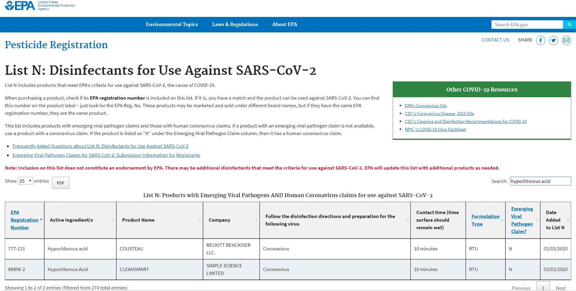Image resolution: width=576 pixels, height=291 pixels.
Task: Open the Contact Us link
Action: pyautogui.click(x=495, y=40)
